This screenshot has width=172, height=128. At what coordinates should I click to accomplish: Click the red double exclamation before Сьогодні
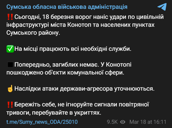10,17
